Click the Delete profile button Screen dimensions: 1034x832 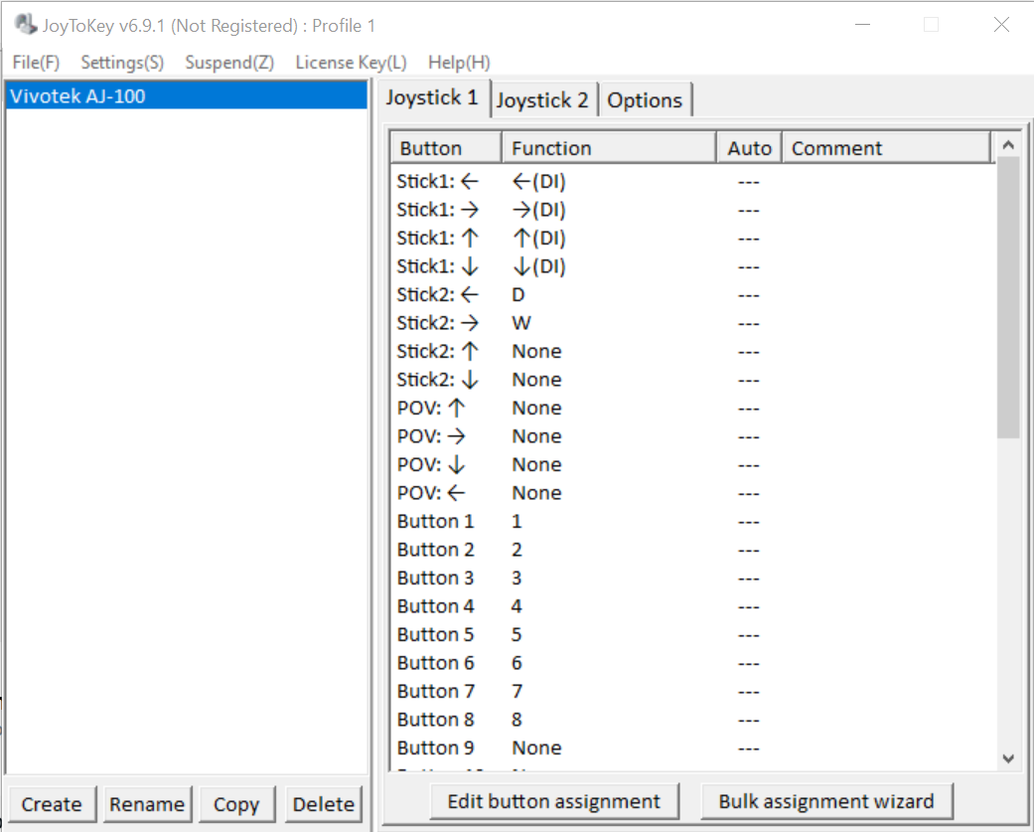click(x=323, y=804)
